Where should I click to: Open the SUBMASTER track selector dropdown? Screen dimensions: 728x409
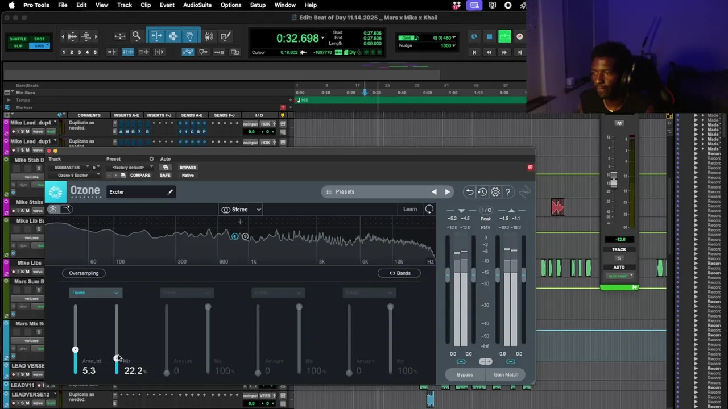point(70,168)
